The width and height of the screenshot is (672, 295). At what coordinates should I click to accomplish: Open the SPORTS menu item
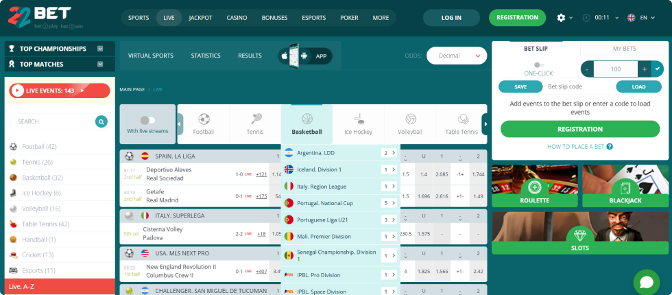(x=139, y=18)
